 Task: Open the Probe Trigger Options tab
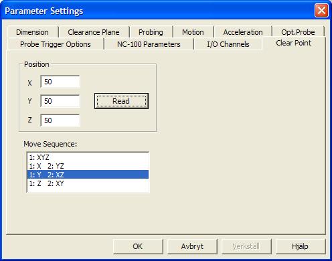56,44
